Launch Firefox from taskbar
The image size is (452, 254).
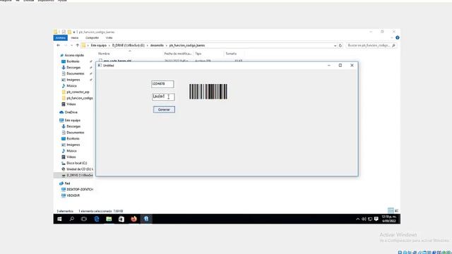tap(133, 219)
